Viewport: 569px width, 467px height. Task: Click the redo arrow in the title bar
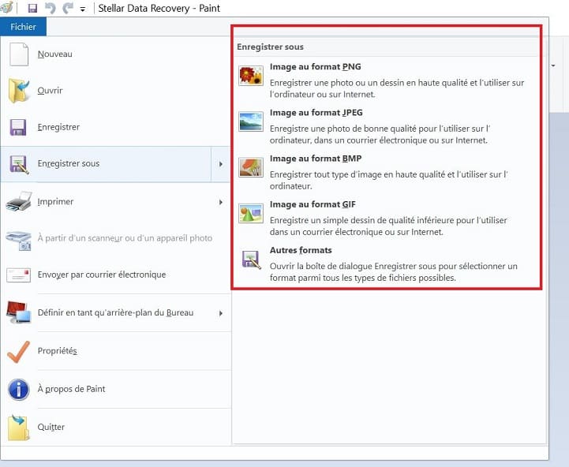68,8
